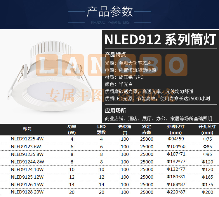Click power value '14' in NLED9126 row
219x197 pixels.
[x=72, y=184]
